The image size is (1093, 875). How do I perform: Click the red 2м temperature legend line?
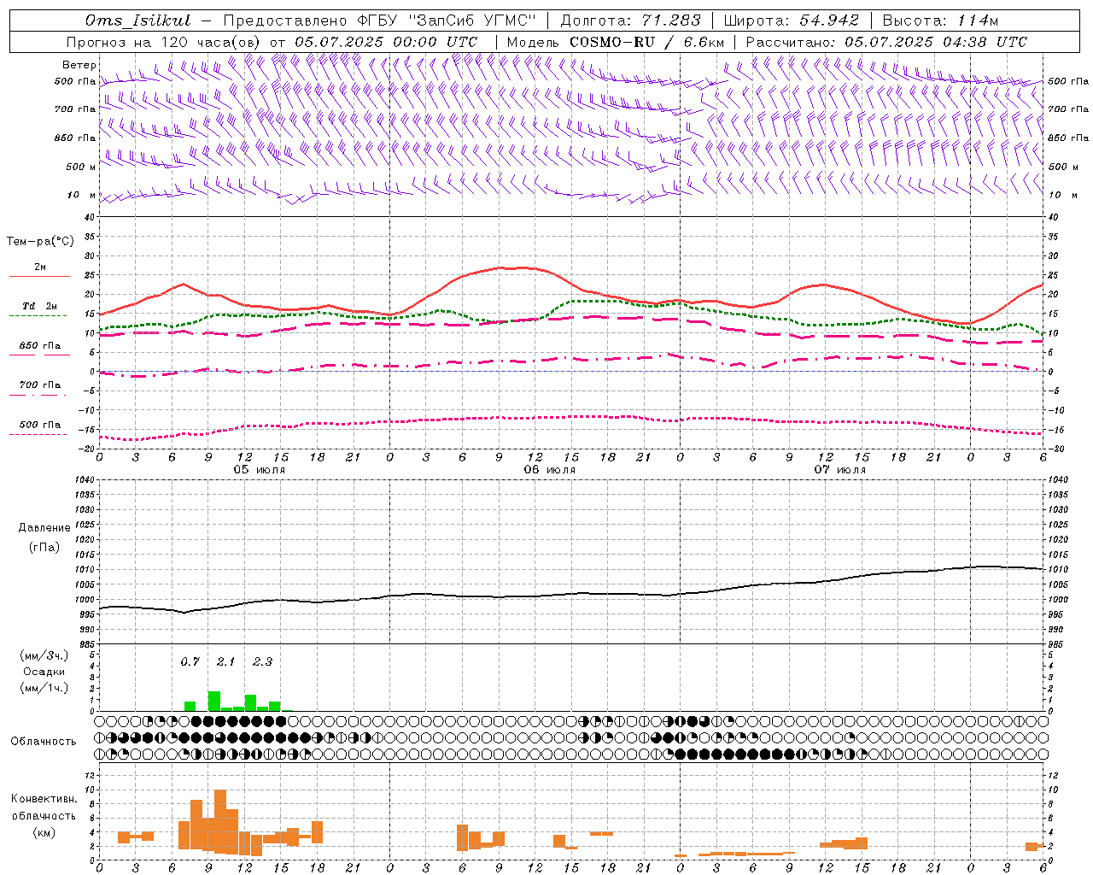[x=39, y=276]
